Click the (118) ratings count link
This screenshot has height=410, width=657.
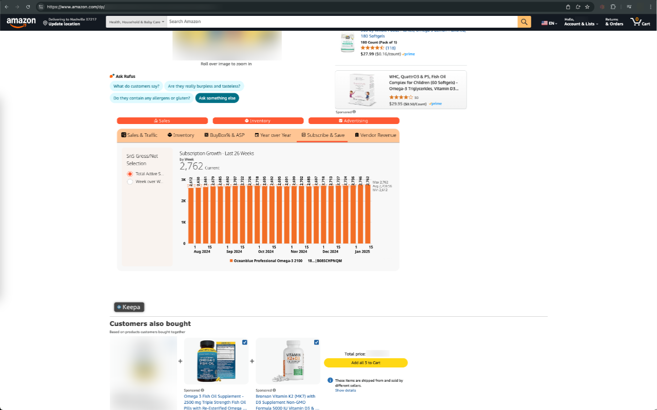391,48
